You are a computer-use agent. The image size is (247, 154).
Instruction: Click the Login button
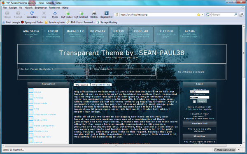[202, 101]
